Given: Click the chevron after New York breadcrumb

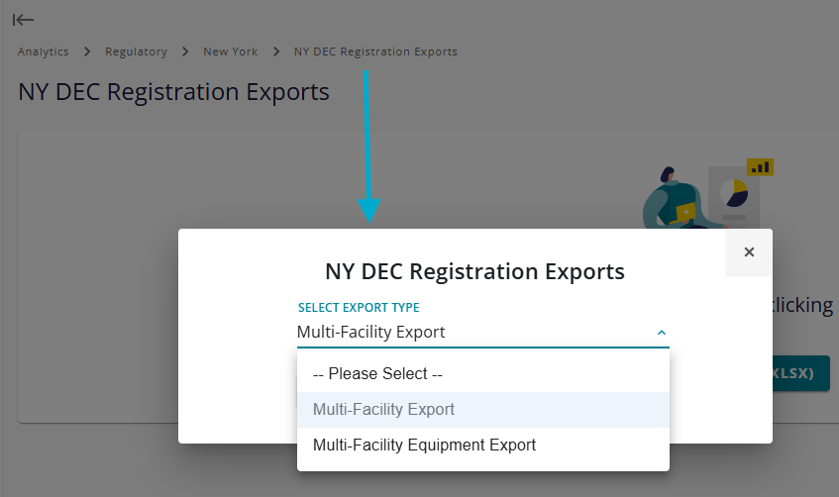Looking at the screenshot, I should (276, 51).
